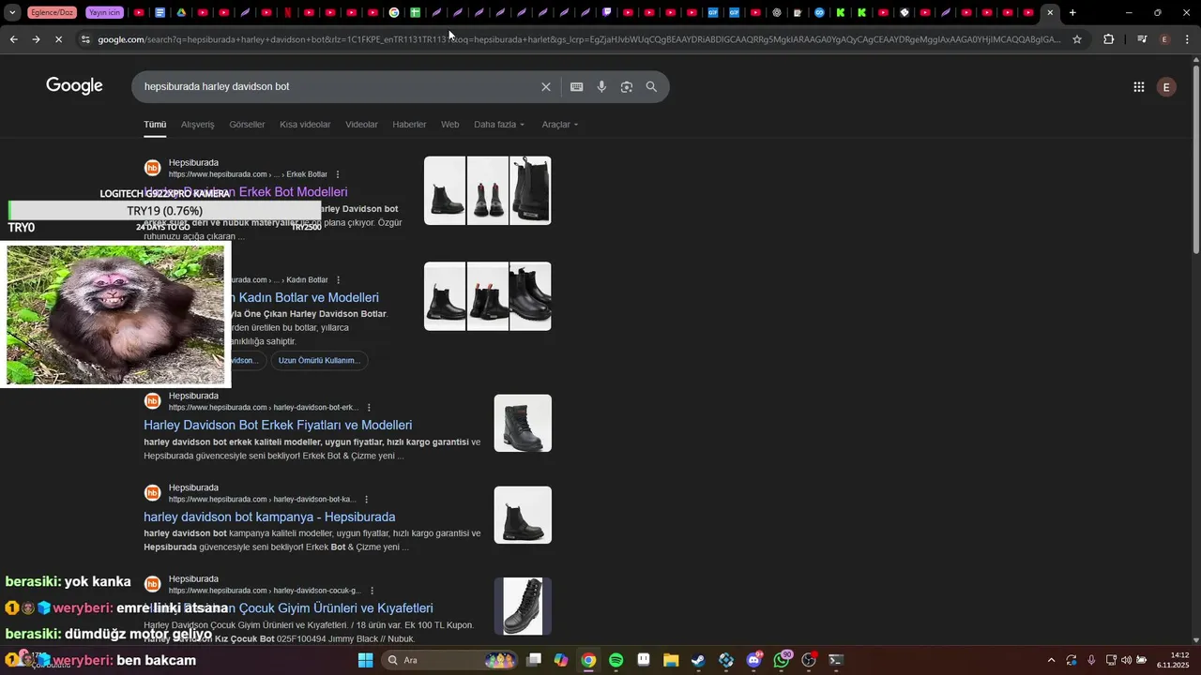Expand the Daha fazla filter dropdown

pyautogui.click(x=499, y=125)
